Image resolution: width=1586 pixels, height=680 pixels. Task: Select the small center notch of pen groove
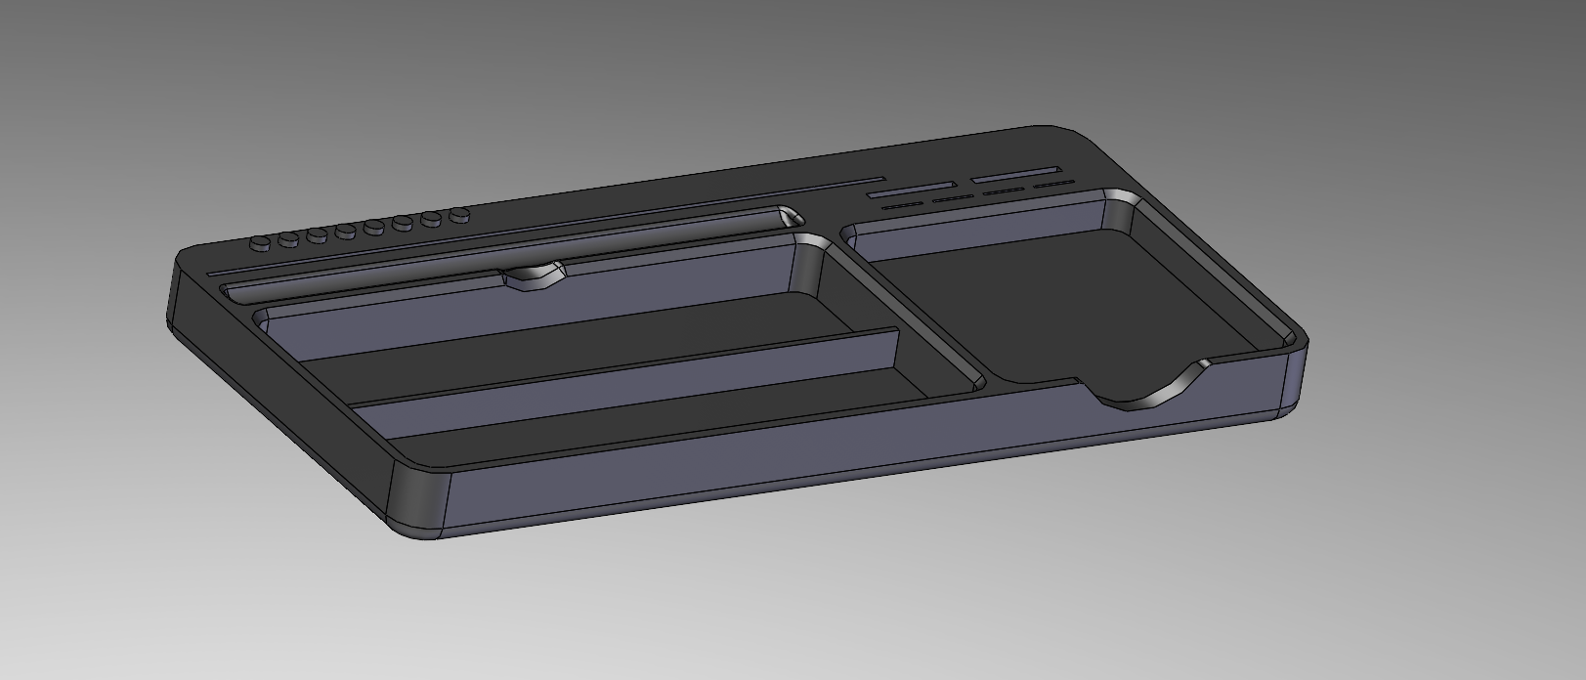[x=535, y=276]
